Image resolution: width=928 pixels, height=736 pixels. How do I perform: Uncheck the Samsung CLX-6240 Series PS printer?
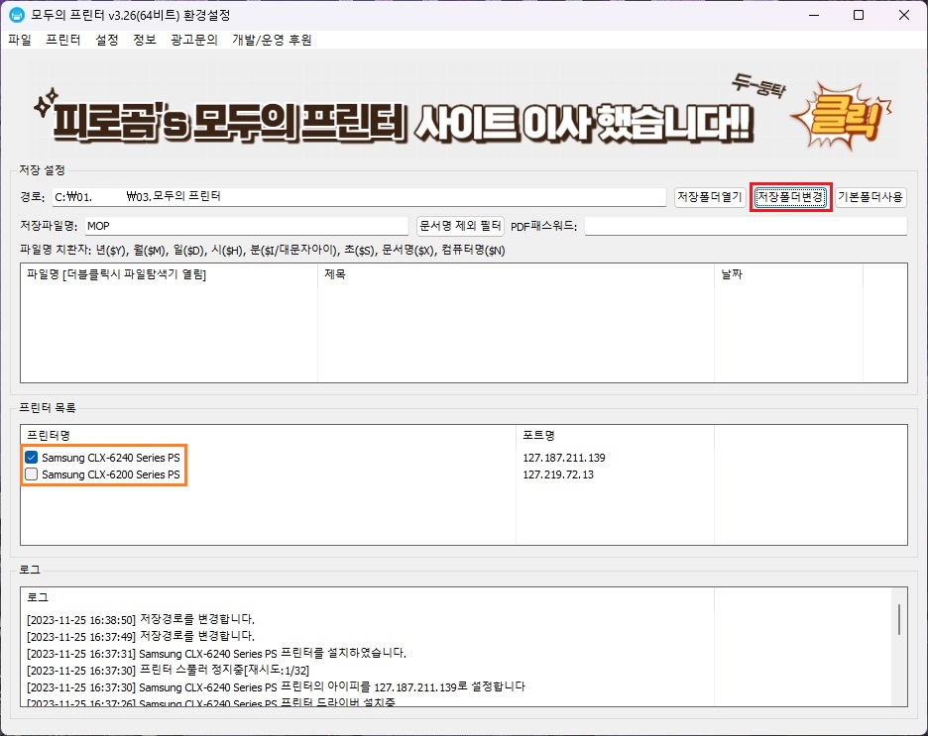point(31,458)
